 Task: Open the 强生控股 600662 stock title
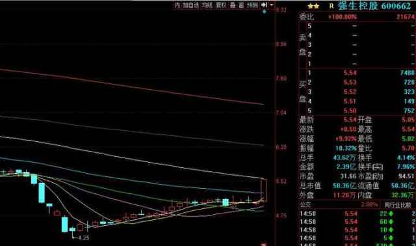click(x=374, y=6)
